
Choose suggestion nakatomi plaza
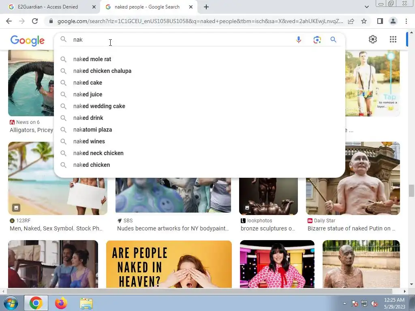[x=199, y=130]
